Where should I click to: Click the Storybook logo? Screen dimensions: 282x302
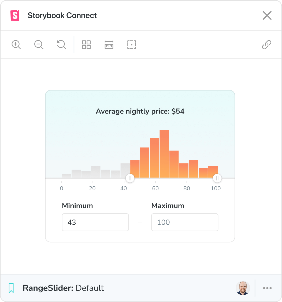[15, 15]
